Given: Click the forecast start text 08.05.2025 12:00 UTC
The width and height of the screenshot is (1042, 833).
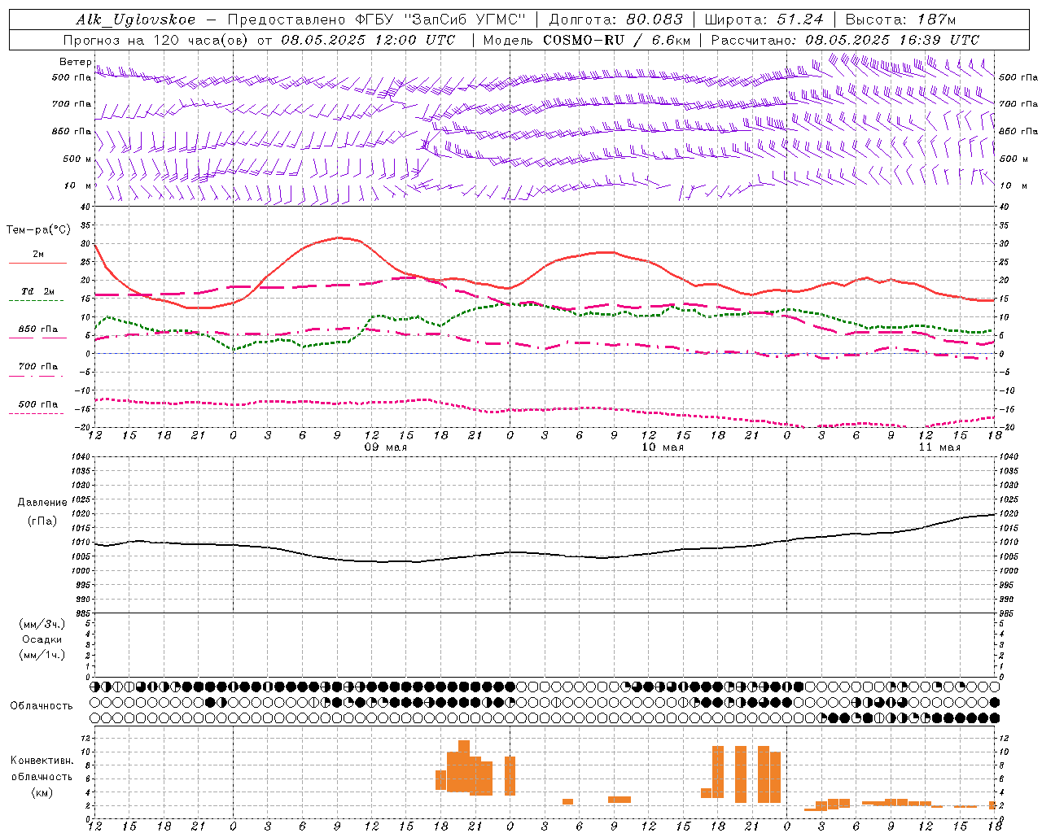Looking at the screenshot, I should [x=368, y=40].
